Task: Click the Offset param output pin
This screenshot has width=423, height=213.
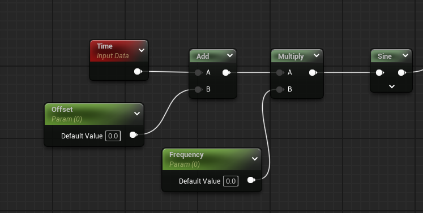Action: coord(134,135)
